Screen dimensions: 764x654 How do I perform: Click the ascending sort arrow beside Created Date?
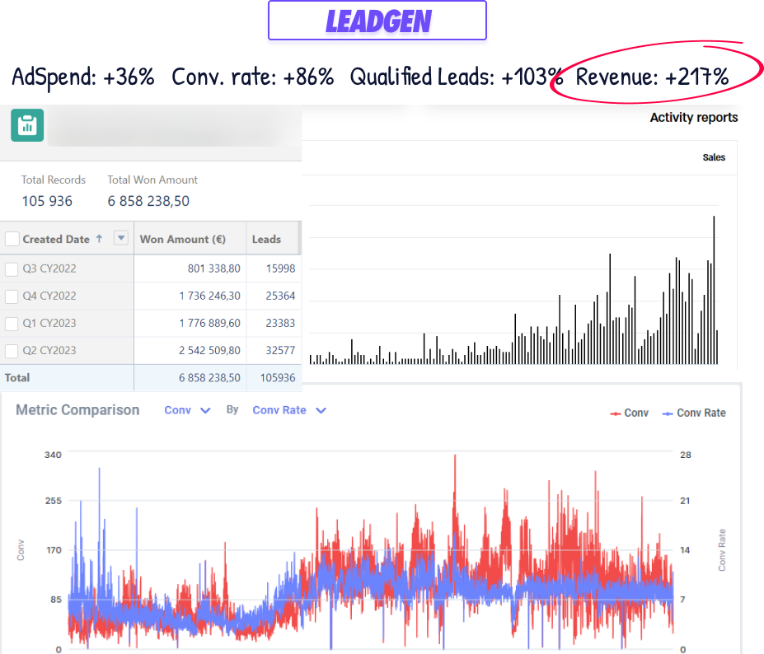coord(100,239)
